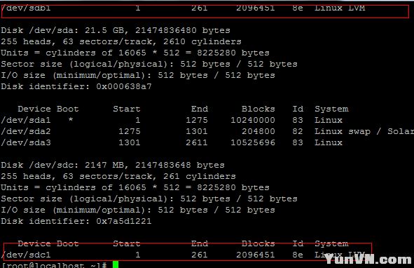Click "261 cylinders" in the sdc geometry line
The height and width of the screenshot is (268, 414).
tap(200, 177)
